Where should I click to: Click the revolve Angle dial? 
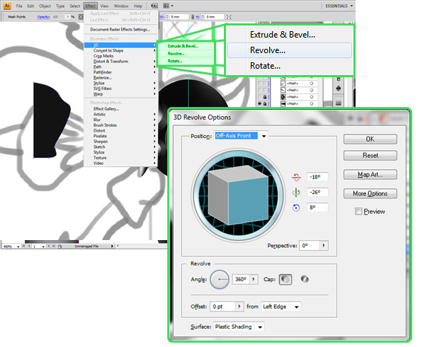(x=220, y=279)
